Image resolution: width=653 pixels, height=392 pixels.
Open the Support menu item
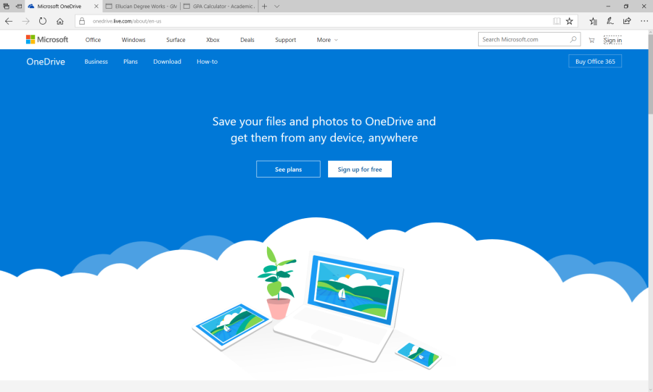(x=285, y=40)
